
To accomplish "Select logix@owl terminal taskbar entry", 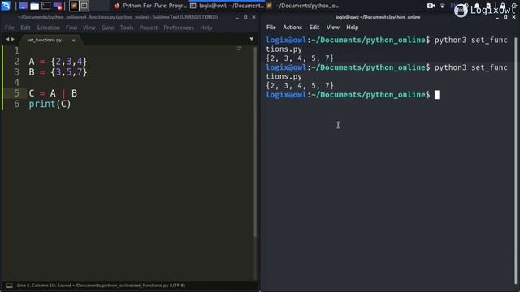I will coord(227,6).
